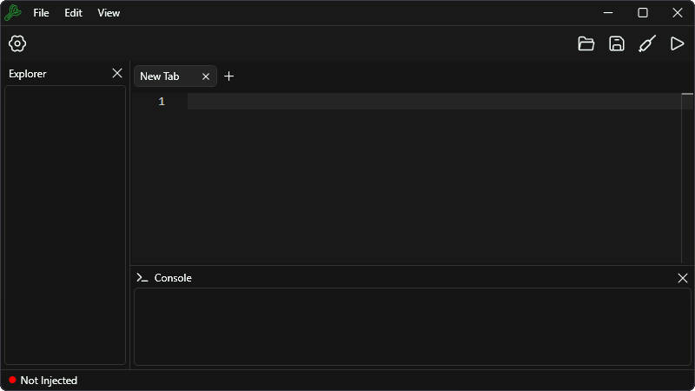This screenshot has width=695, height=391.
Task: Execute script with the play icon
Action: coord(677,43)
